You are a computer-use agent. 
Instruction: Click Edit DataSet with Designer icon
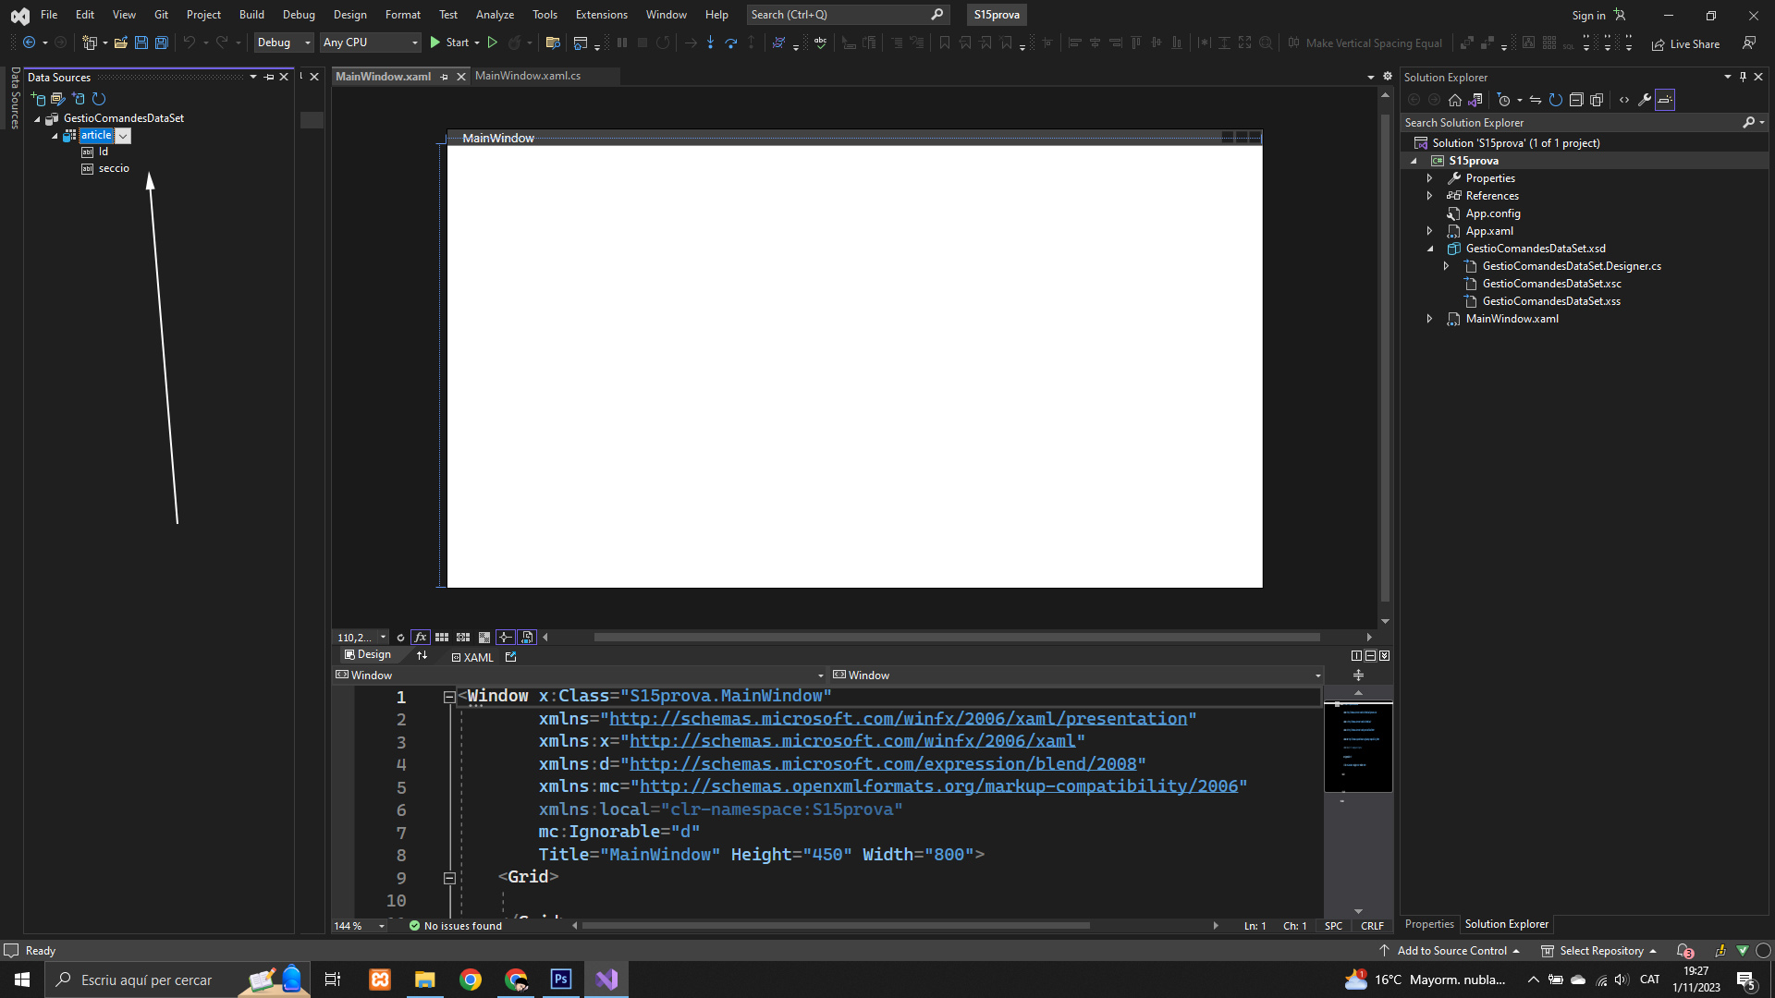58,99
